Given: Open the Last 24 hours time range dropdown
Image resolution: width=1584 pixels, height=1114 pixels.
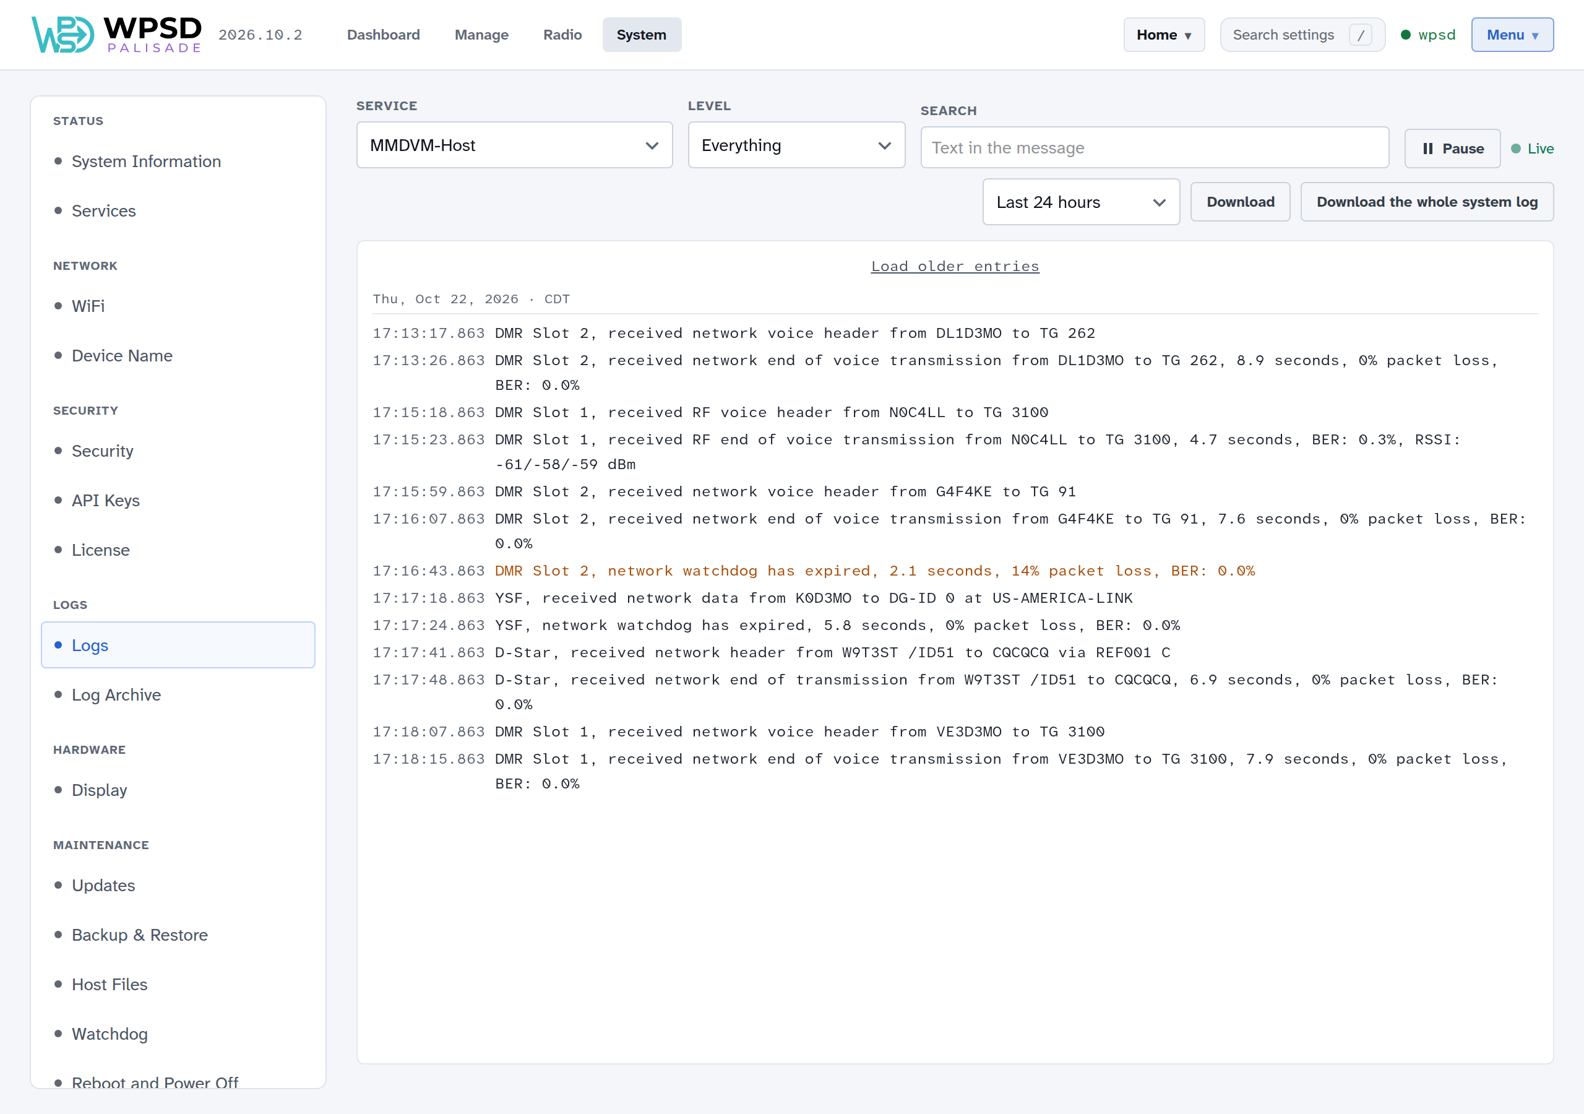Looking at the screenshot, I should tap(1081, 202).
